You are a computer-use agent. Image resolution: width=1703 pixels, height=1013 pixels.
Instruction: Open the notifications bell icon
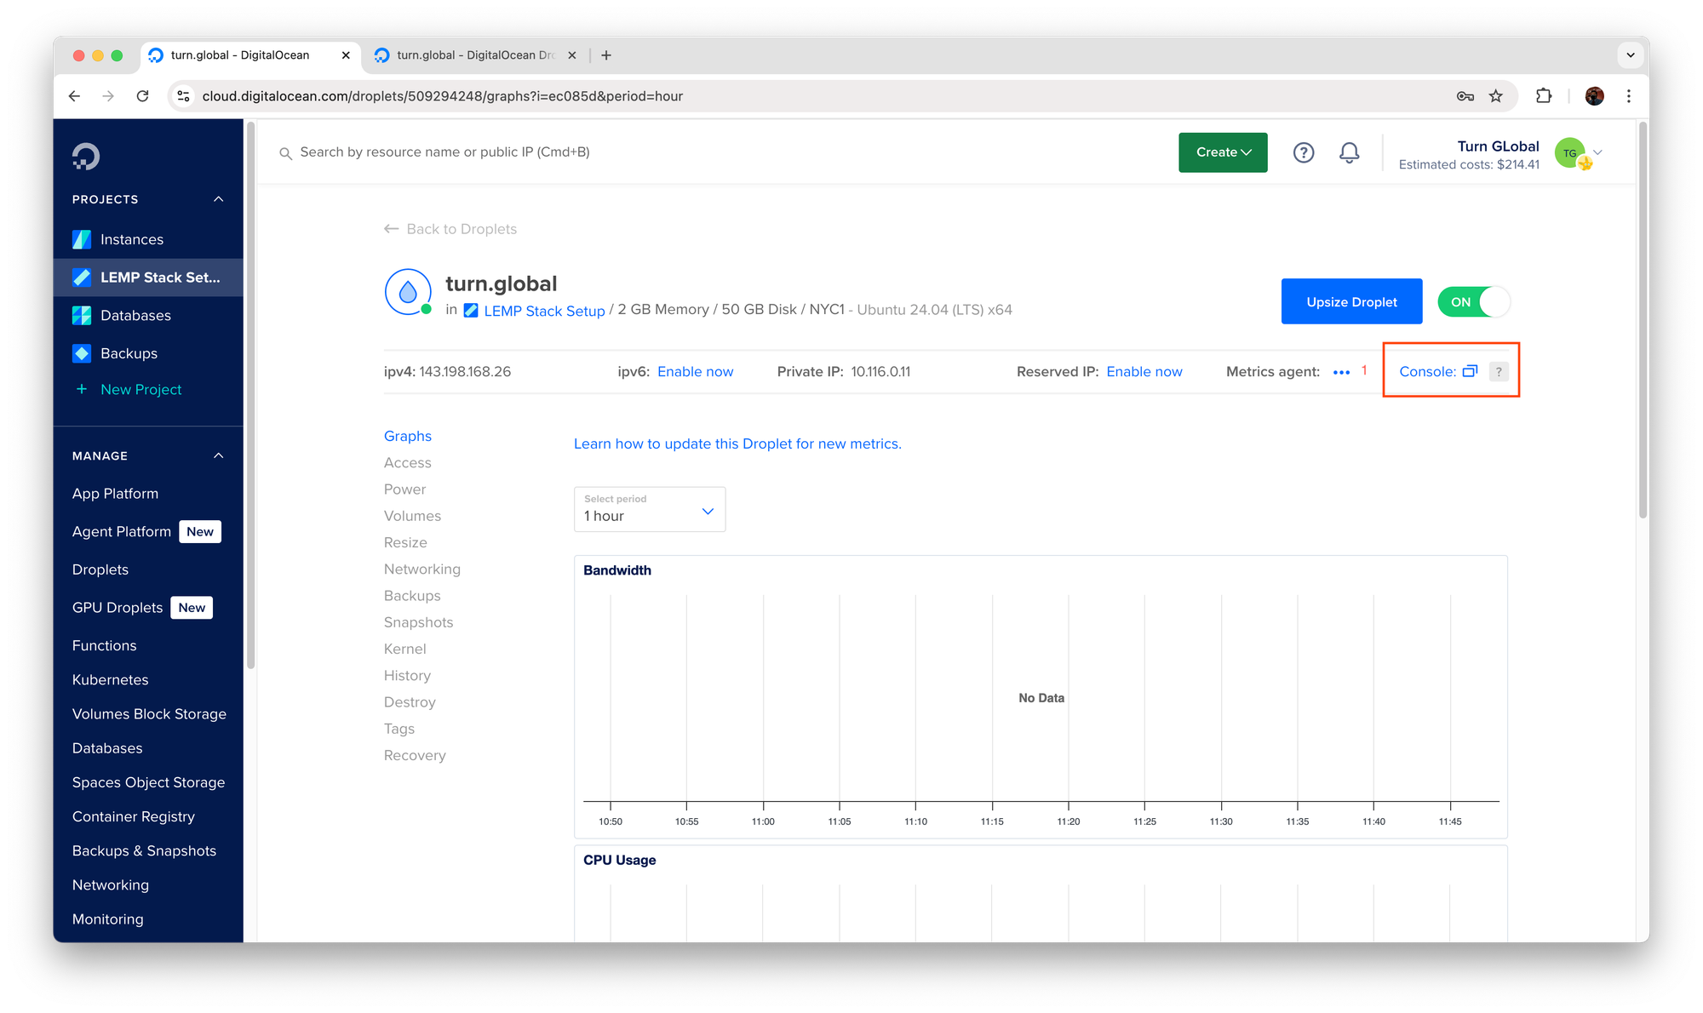coord(1349,152)
